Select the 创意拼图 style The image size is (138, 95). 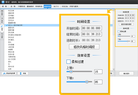11,18
